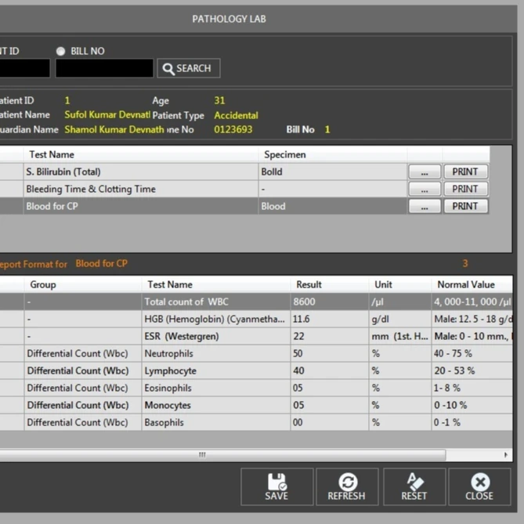Select the Neutrophils test name cell
524x524 pixels.
tap(216, 353)
